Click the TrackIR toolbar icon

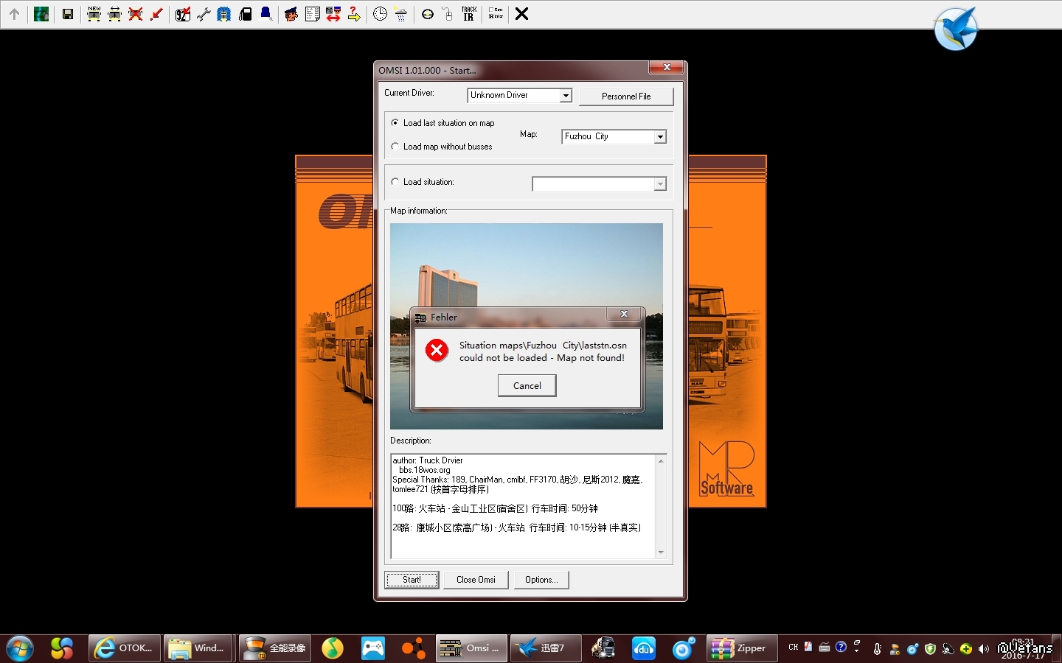pyautogui.click(x=468, y=14)
